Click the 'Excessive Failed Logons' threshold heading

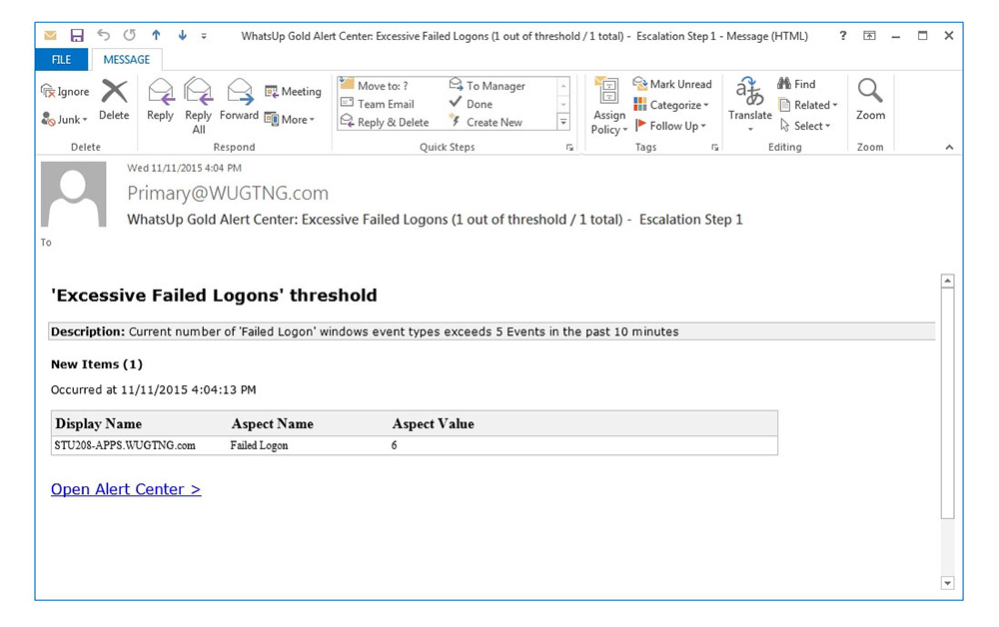pos(214,296)
